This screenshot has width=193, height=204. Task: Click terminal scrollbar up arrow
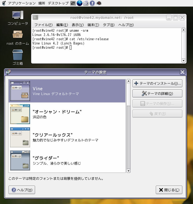tap(183, 30)
